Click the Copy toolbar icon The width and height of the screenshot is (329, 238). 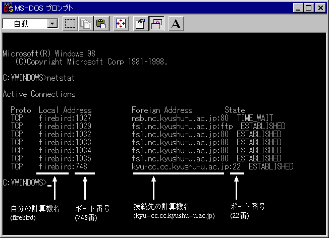point(86,24)
